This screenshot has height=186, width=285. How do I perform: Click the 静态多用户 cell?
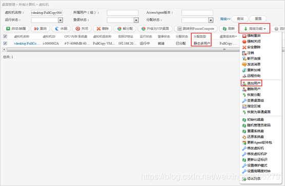(x=202, y=44)
